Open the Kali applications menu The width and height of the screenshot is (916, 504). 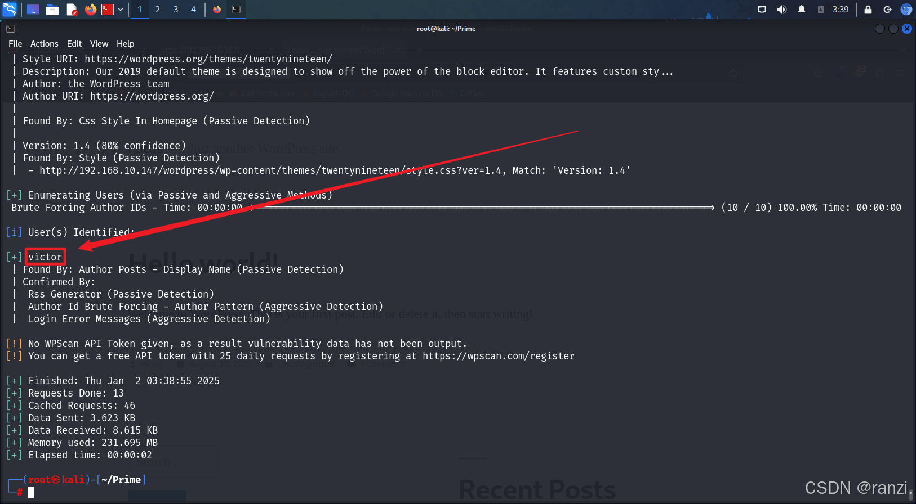10,9
